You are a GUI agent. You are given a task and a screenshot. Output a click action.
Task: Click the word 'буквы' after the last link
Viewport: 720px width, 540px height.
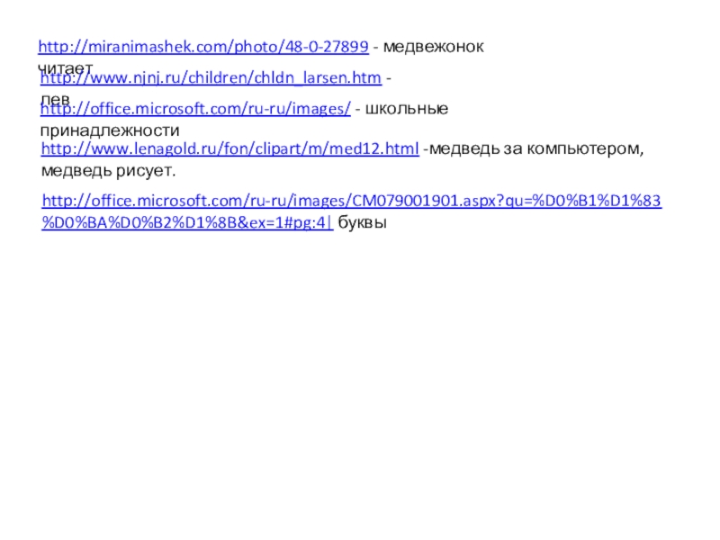(x=363, y=222)
